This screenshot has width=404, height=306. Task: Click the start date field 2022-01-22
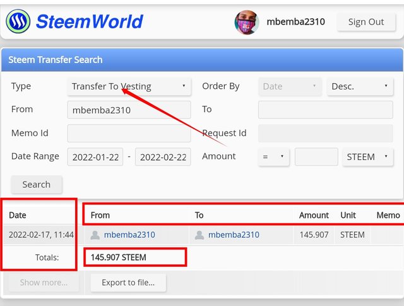tap(95, 157)
